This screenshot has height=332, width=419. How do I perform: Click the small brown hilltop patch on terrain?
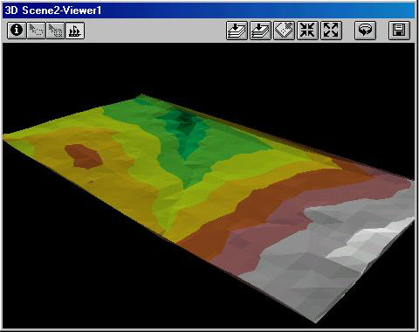pos(84,156)
